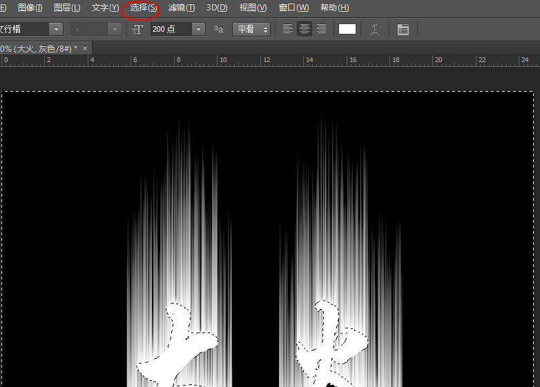Click the 帮助(H) menu
The width and height of the screenshot is (540, 387).
(x=334, y=8)
